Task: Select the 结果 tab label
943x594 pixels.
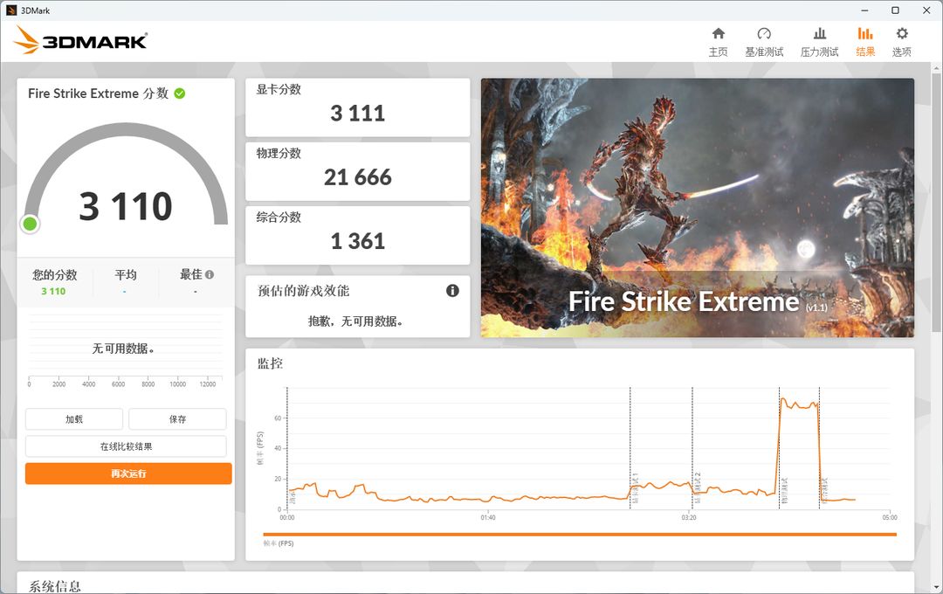Action: coord(864,52)
